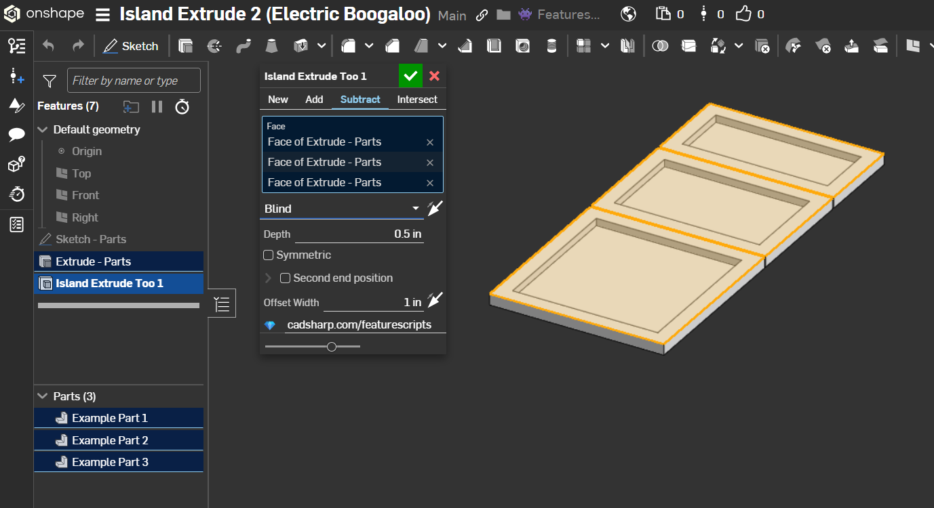Viewport: 934px width, 508px height.
Task: Open the Fillet tool dropdown arrow
Action: [x=369, y=46]
